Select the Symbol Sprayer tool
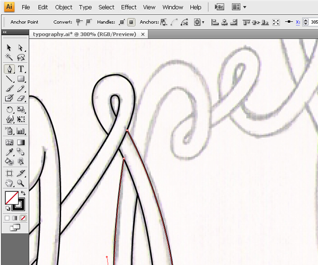Screen dimensions: 318x265 click(9, 131)
